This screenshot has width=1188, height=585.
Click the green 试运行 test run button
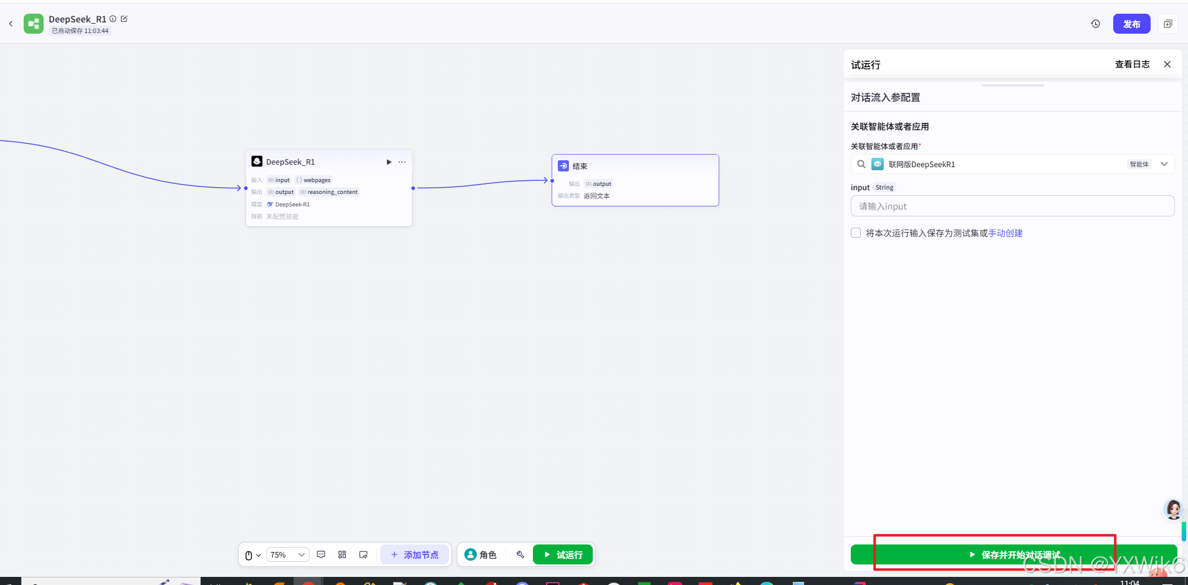tap(563, 554)
